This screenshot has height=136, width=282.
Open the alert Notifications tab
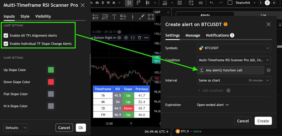pos(220,35)
